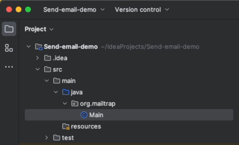This screenshot has width=239, height=145.
Task: Expand the test folder
Action: point(47,138)
